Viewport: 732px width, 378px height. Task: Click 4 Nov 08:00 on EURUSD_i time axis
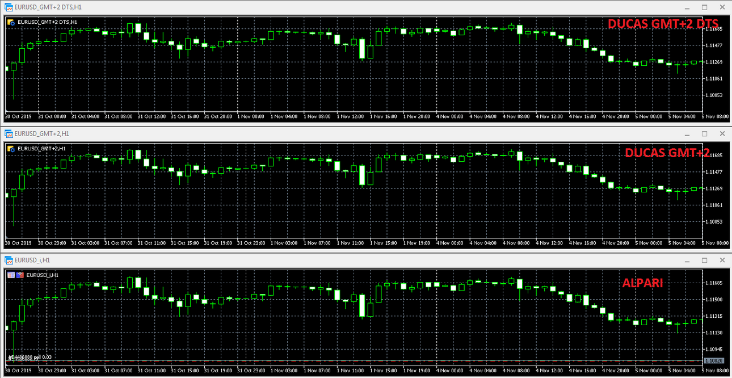[518, 369]
